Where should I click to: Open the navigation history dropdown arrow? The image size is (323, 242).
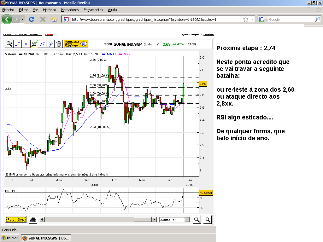pos(22,19)
